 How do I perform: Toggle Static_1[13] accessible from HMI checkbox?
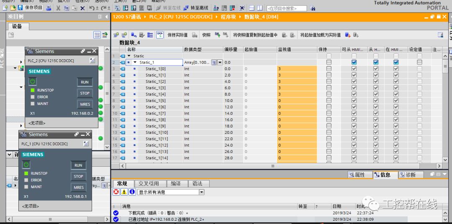point(354,151)
